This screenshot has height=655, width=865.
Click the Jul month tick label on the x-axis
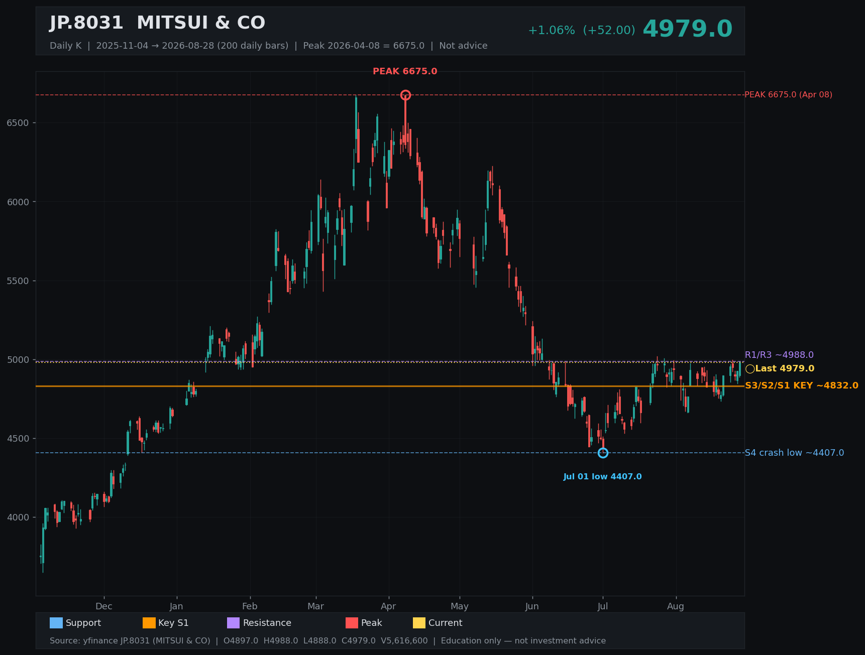pyautogui.click(x=603, y=606)
